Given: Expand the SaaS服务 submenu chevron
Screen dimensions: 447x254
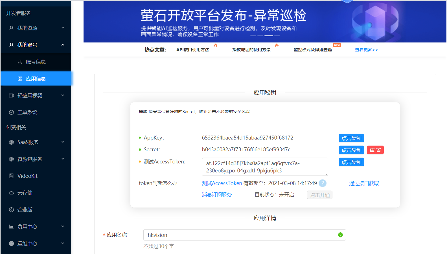Looking at the screenshot, I should tap(63, 142).
